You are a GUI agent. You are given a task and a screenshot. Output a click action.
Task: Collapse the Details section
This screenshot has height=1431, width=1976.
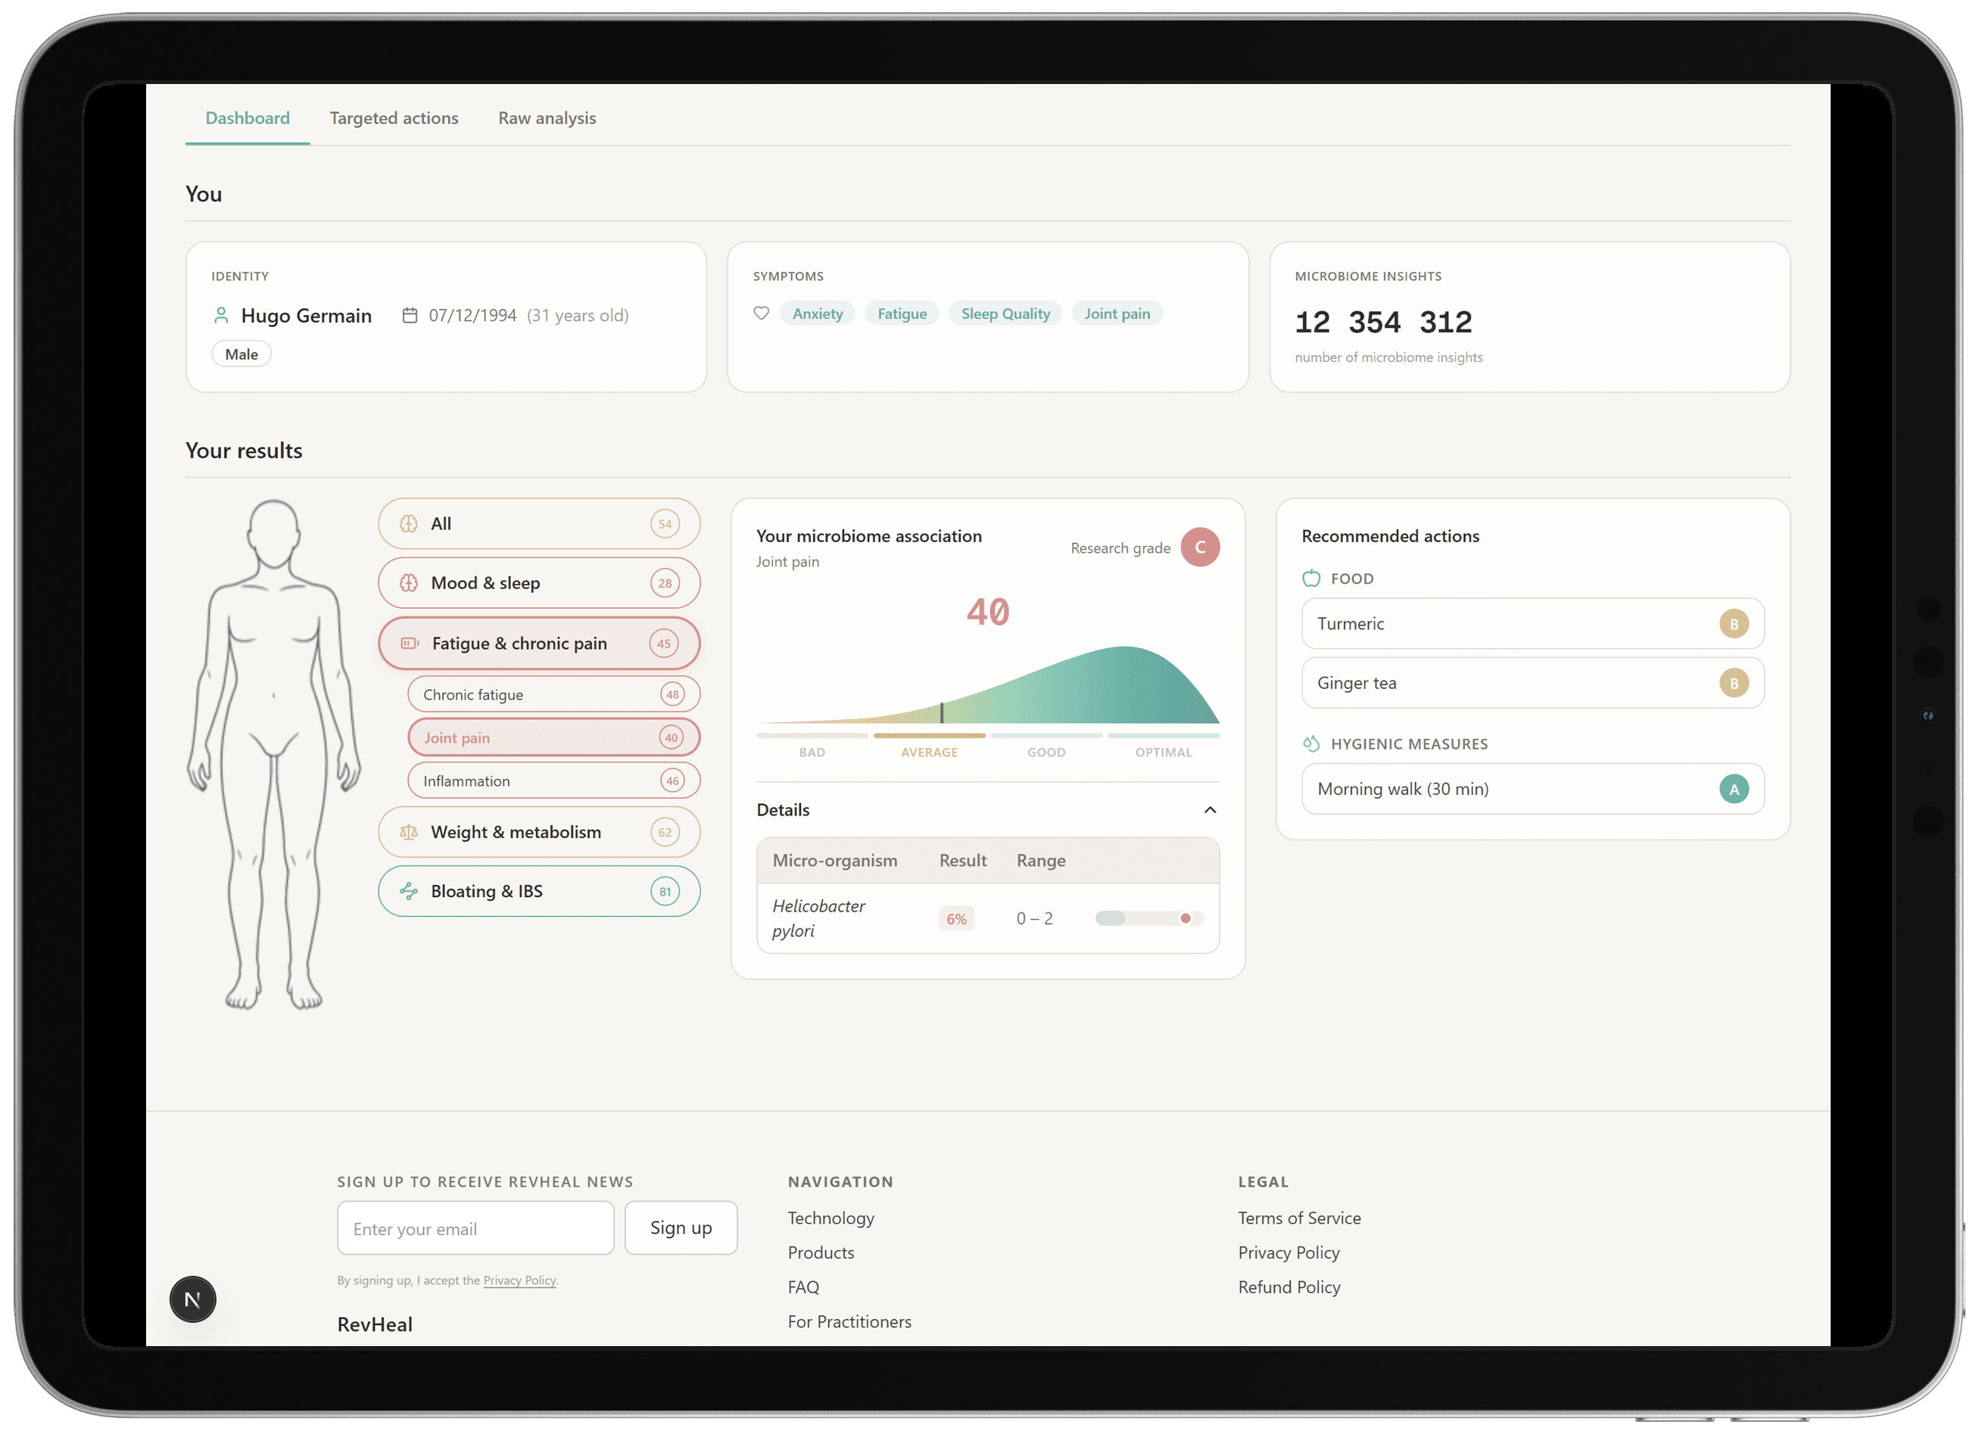coord(1209,809)
